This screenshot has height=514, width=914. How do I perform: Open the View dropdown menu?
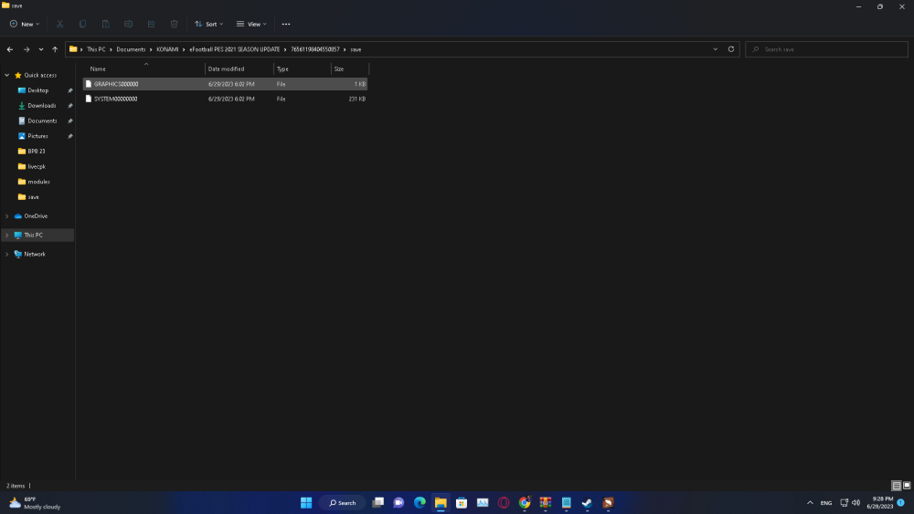tap(251, 24)
